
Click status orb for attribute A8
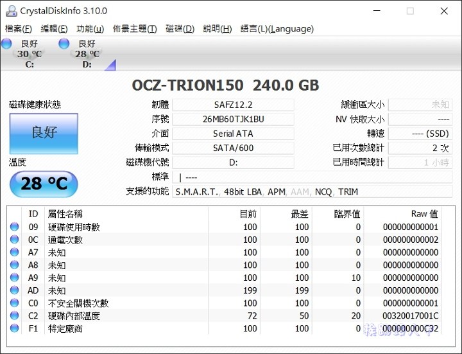pos(14,265)
